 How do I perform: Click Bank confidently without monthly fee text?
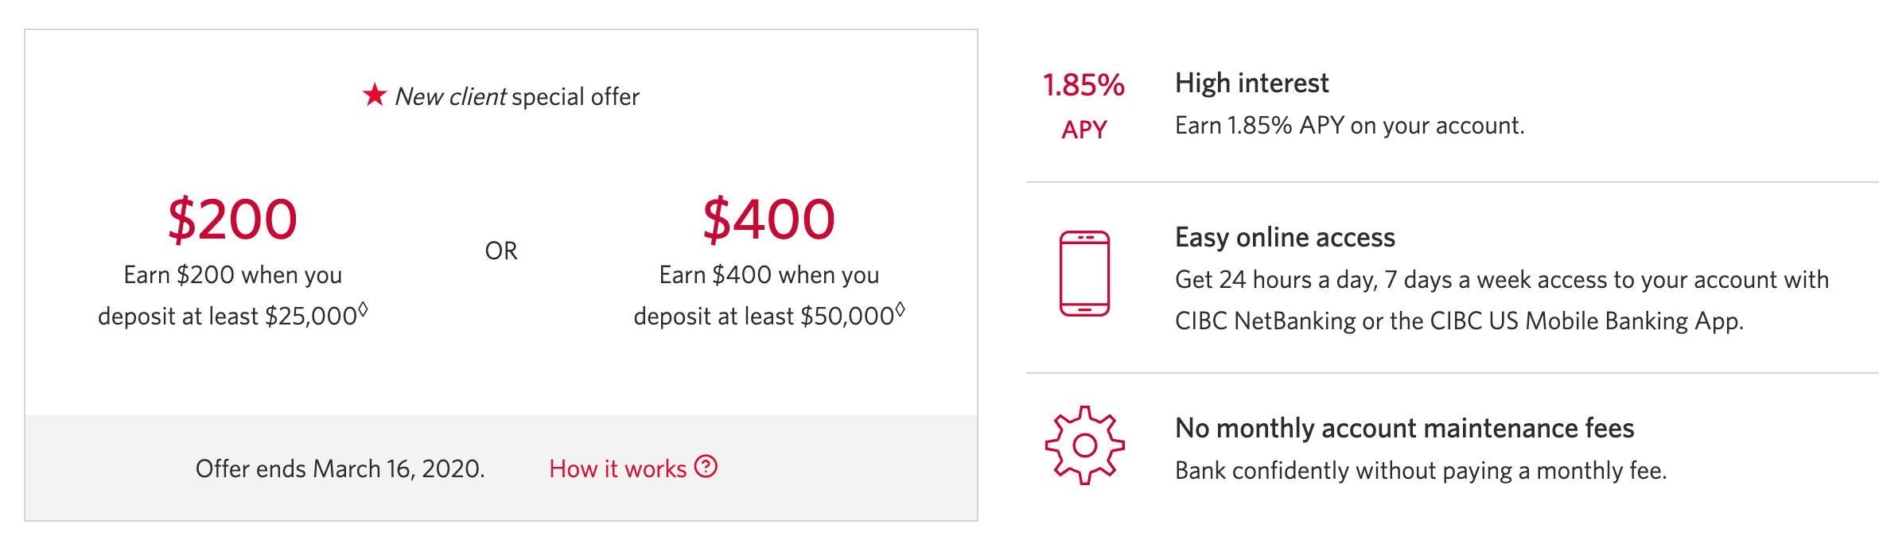point(1420,470)
